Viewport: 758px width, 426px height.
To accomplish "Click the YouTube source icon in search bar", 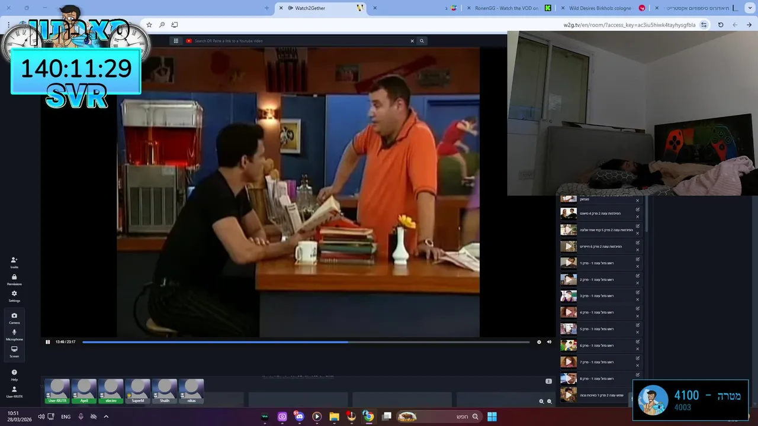I will [189, 41].
